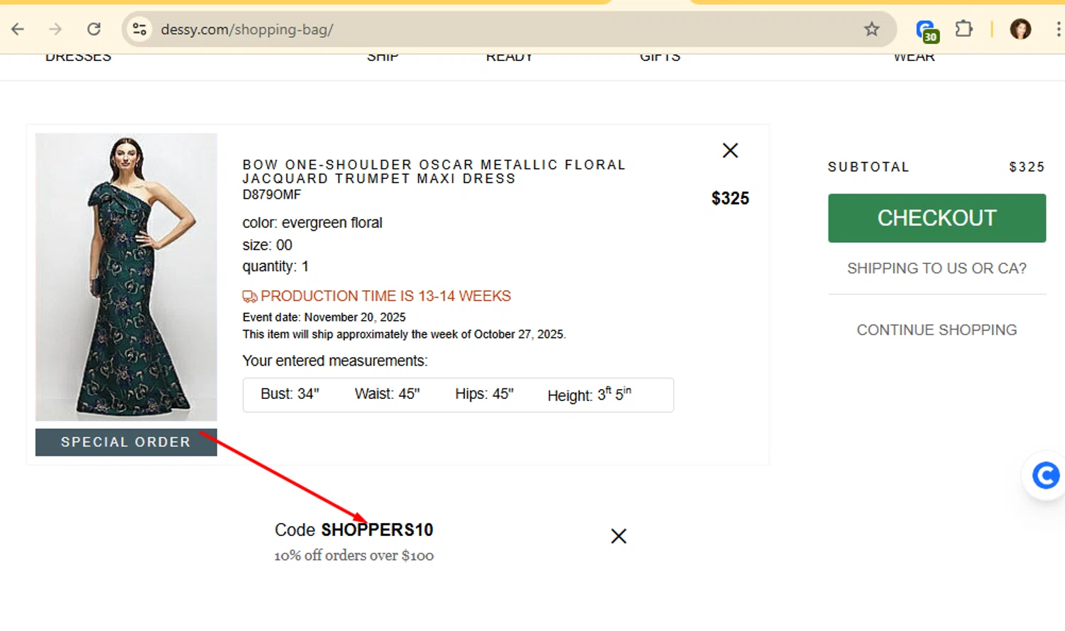Screen dimensions: 1065x631
Task: Open the coupon extension with the 30 badge
Action: pyautogui.click(x=927, y=31)
